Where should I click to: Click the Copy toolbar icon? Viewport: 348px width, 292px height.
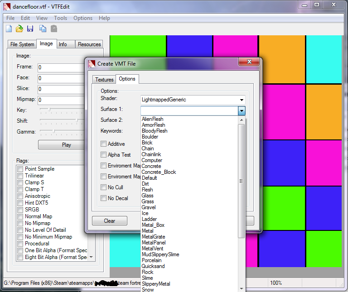43,29
